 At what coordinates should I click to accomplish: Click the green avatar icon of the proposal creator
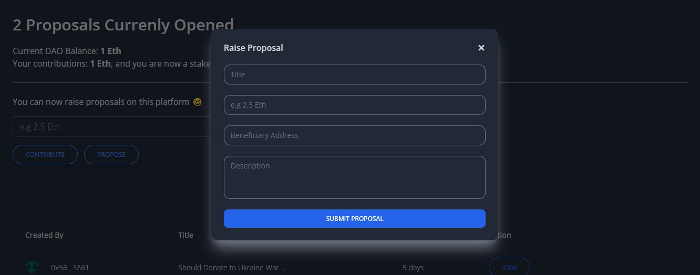(32, 267)
